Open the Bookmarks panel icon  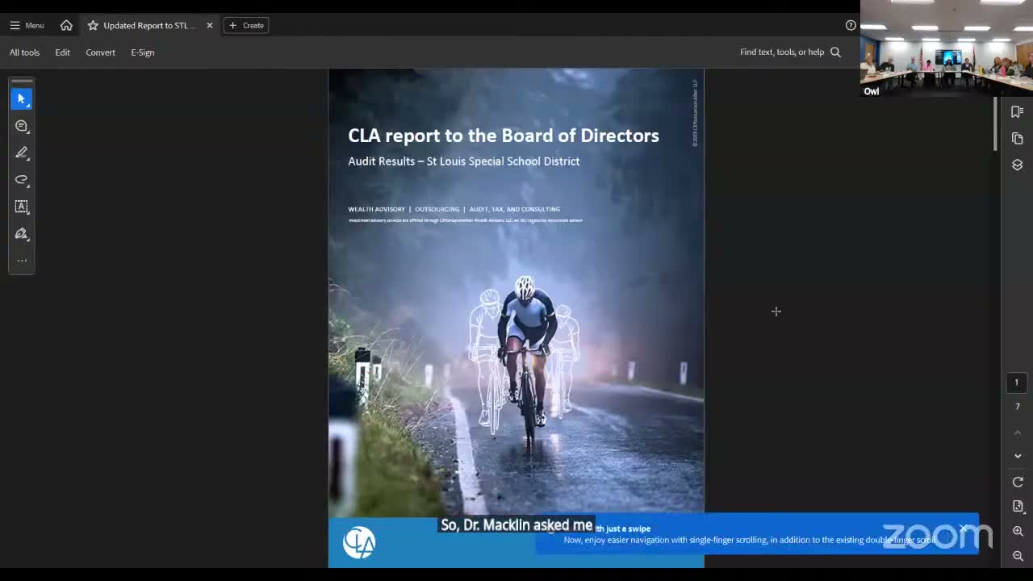point(1017,112)
